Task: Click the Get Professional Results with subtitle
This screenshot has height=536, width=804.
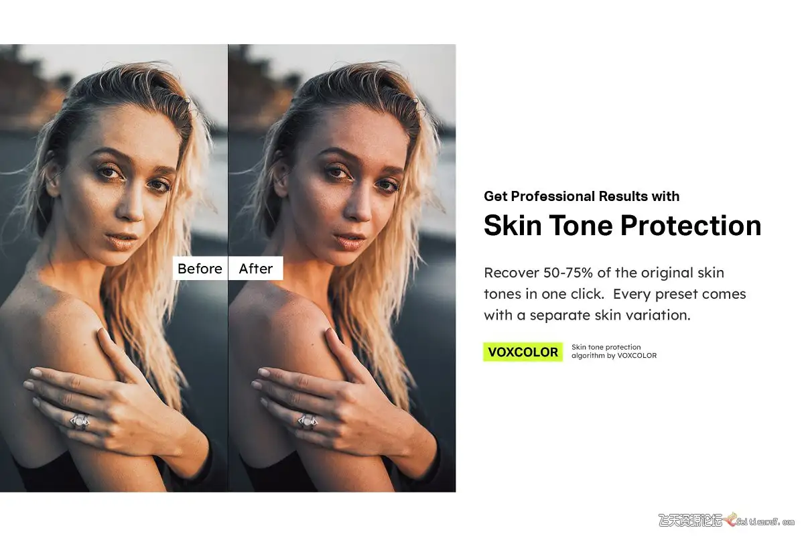Action: point(582,196)
